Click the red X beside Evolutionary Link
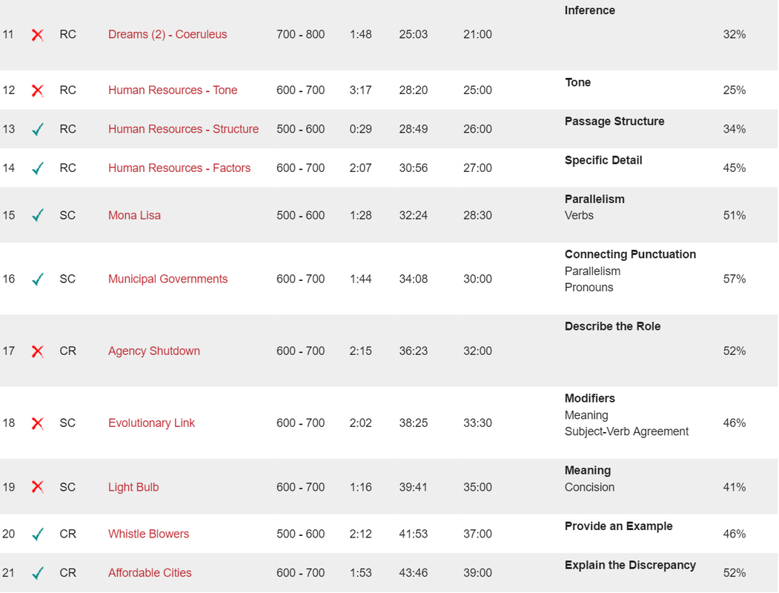779x593 pixels. [x=37, y=423]
